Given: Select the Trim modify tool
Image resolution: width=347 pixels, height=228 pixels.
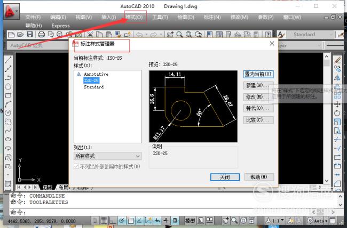Looking at the screenshot, I should coord(337,140).
